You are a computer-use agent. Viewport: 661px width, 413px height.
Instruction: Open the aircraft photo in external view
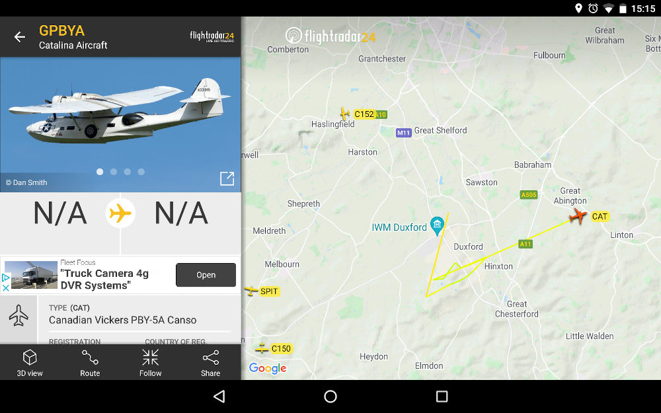click(227, 178)
